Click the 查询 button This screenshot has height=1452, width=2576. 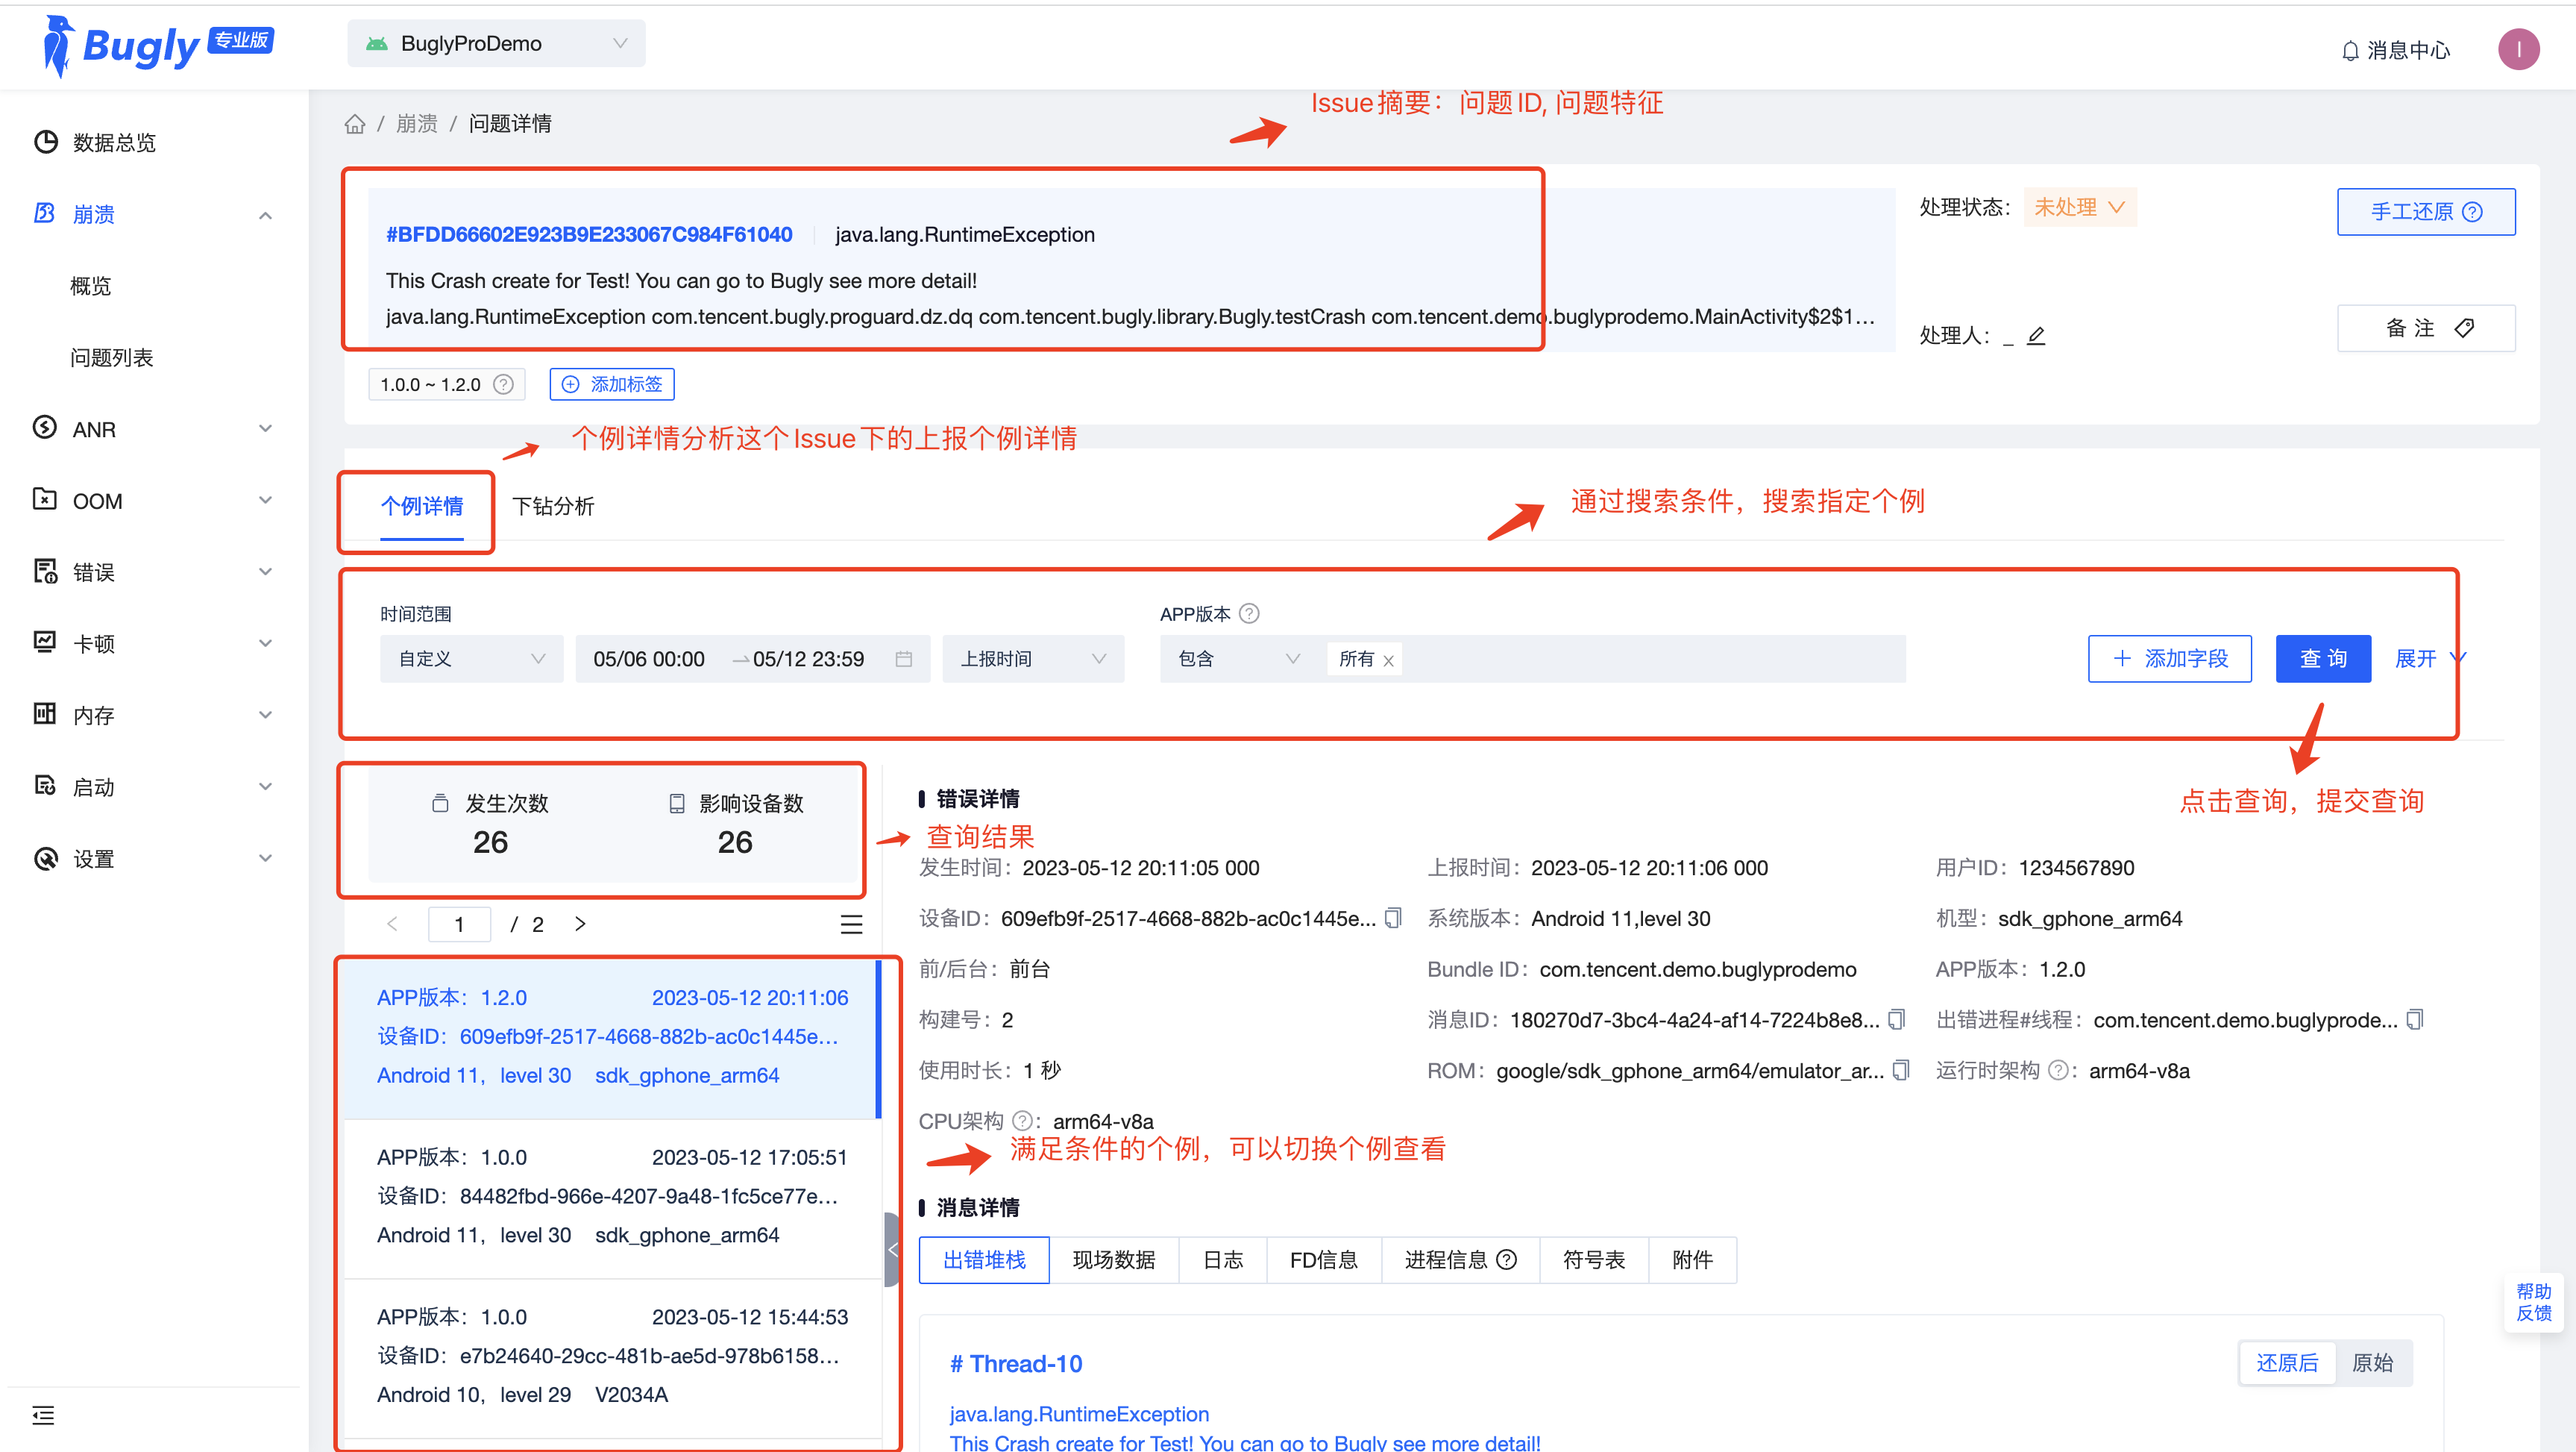point(2323,658)
